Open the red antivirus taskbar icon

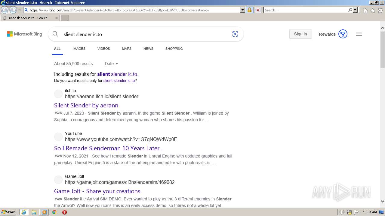64,212
